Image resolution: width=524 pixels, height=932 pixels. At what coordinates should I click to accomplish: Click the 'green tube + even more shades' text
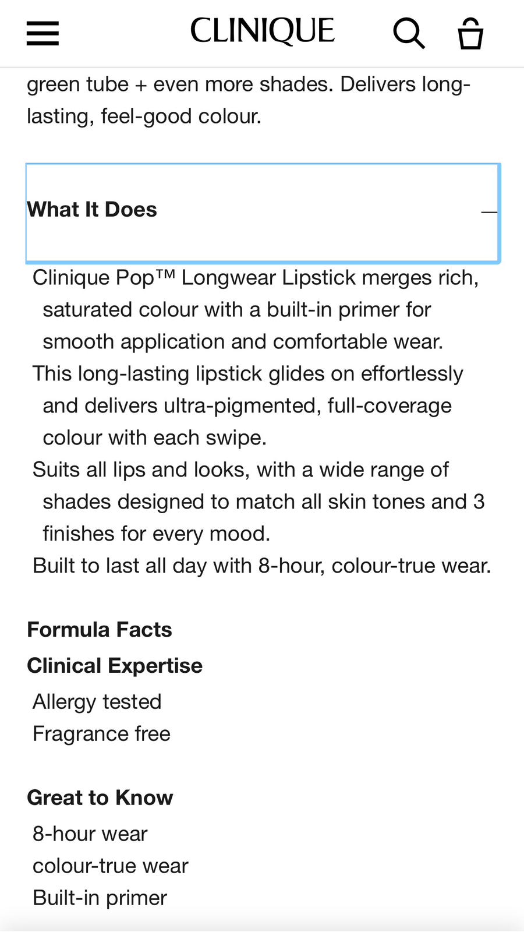coord(180,84)
